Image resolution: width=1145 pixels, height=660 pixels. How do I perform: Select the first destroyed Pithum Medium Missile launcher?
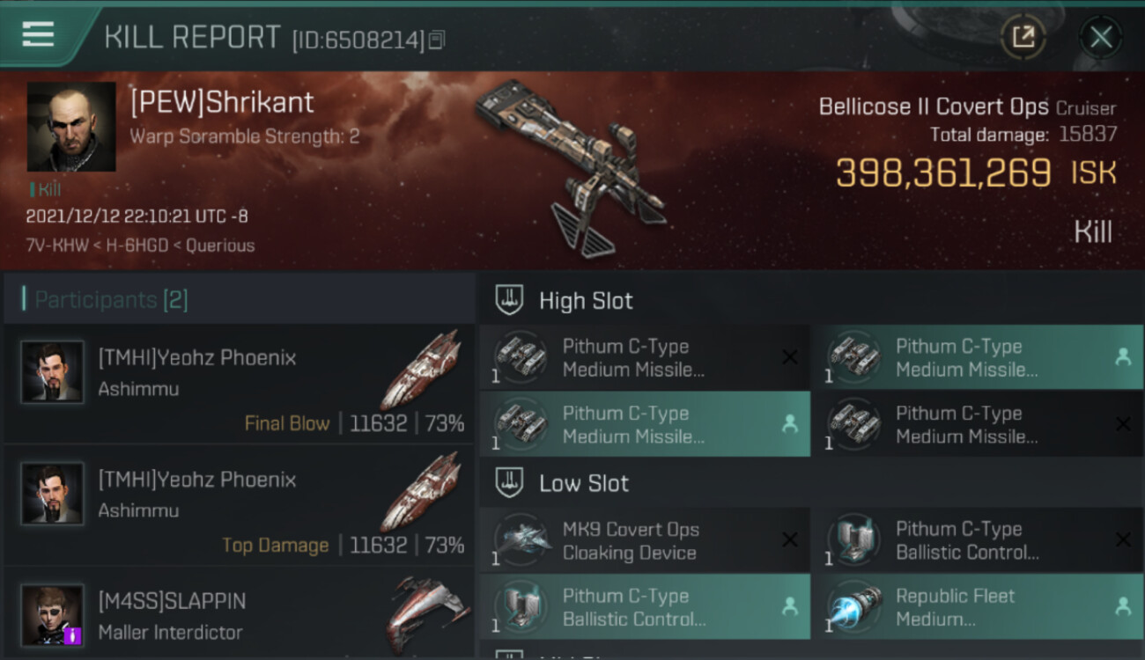(645, 357)
